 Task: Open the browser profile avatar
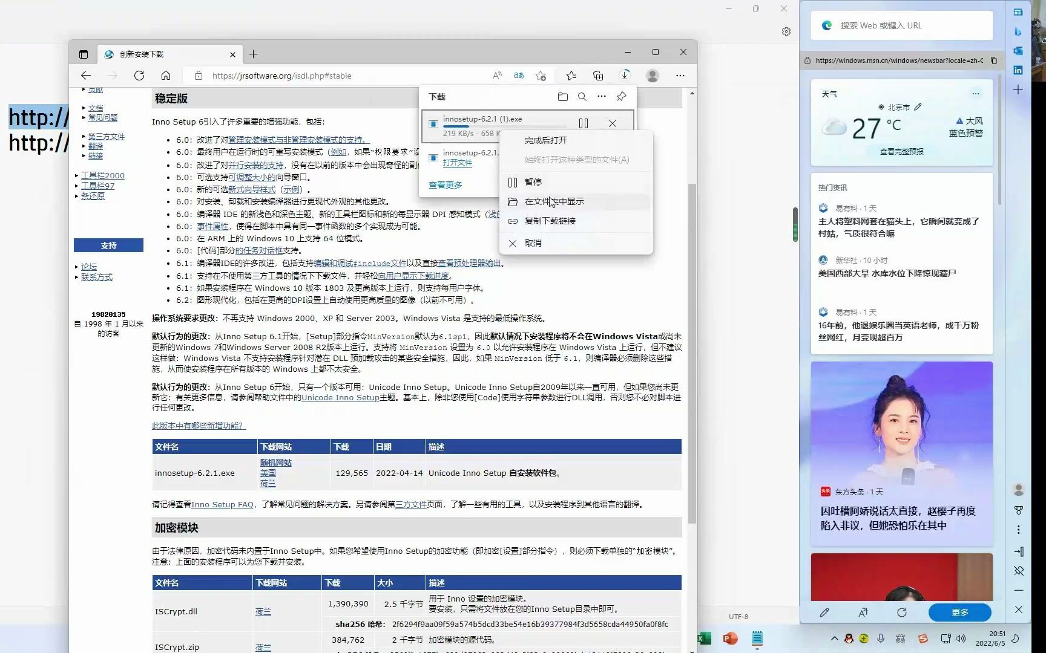tap(653, 76)
